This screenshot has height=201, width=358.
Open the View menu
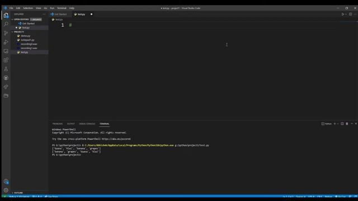coord(39,8)
